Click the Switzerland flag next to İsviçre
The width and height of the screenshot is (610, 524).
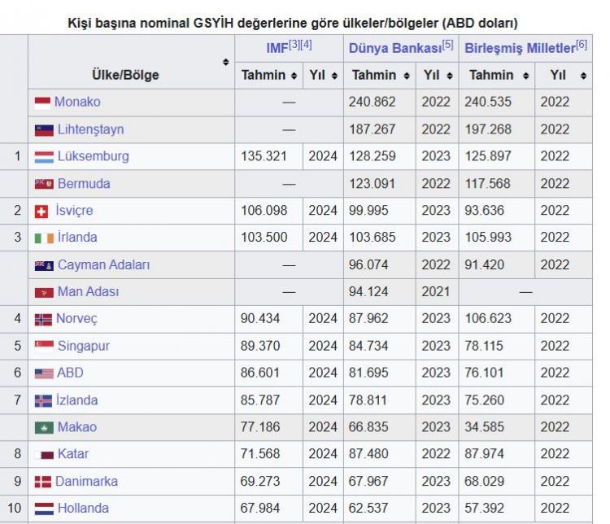(x=42, y=211)
